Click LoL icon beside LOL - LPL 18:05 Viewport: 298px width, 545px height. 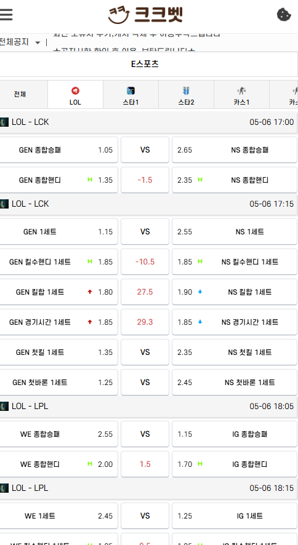click(x=4, y=406)
